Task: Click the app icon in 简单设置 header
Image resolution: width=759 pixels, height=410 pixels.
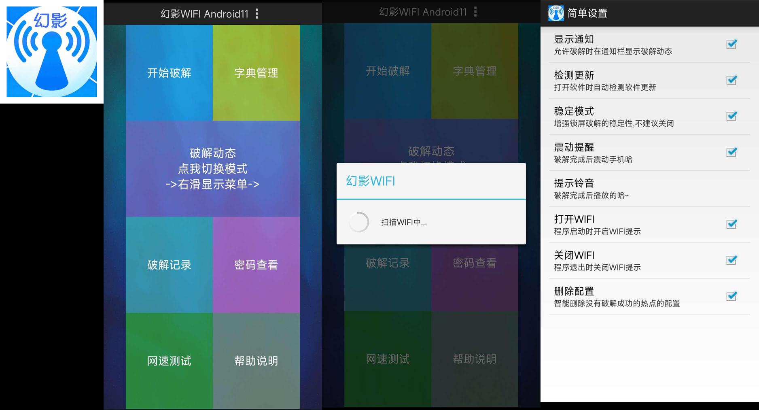Action: point(556,13)
